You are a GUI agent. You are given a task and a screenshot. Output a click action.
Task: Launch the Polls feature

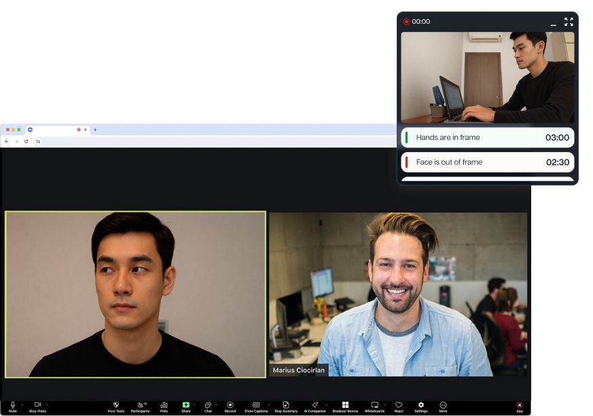[164, 406]
